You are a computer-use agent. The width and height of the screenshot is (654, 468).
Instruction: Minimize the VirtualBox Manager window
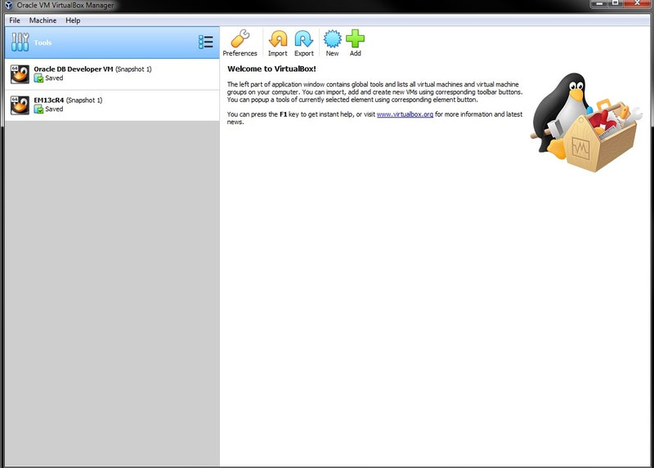pyautogui.click(x=599, y=3)
